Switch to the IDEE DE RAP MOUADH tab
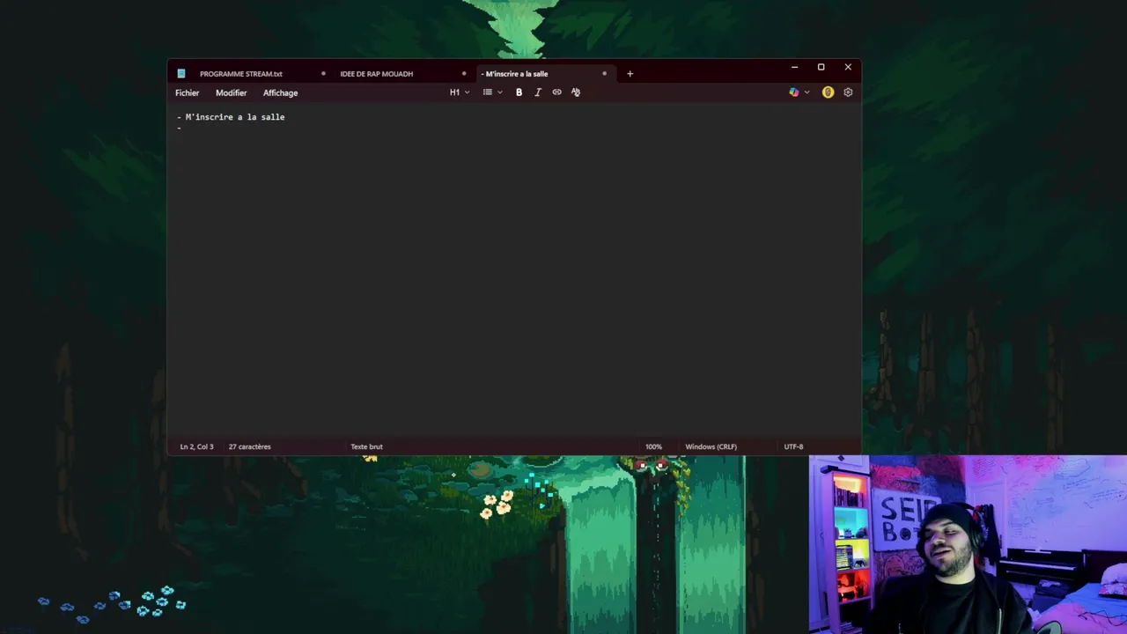This screenshot has height=634, width=1127. pyautogui.click(x=376, y=74)
